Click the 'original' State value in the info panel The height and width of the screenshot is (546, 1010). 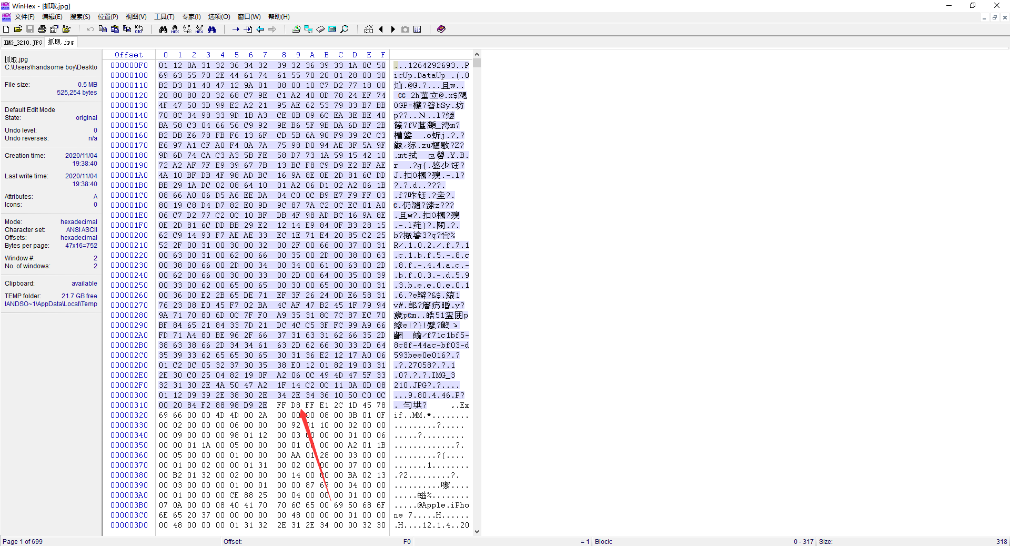point(87,118)
